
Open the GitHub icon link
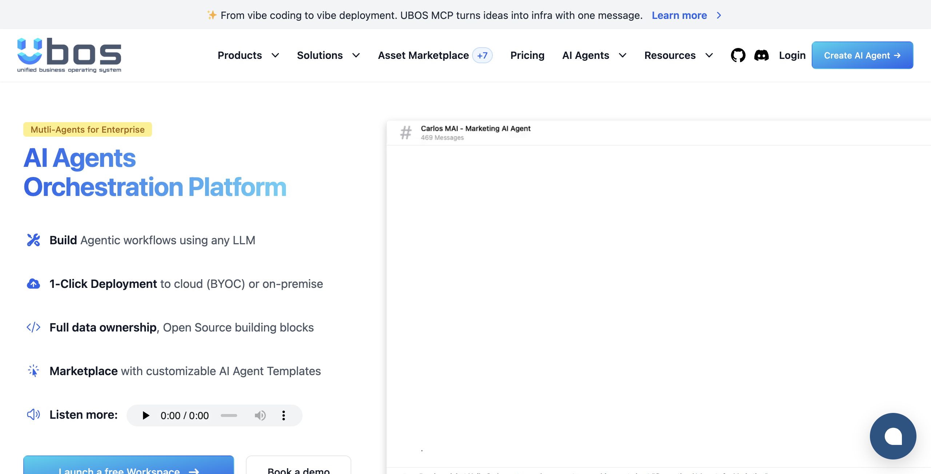coord(738,55)
